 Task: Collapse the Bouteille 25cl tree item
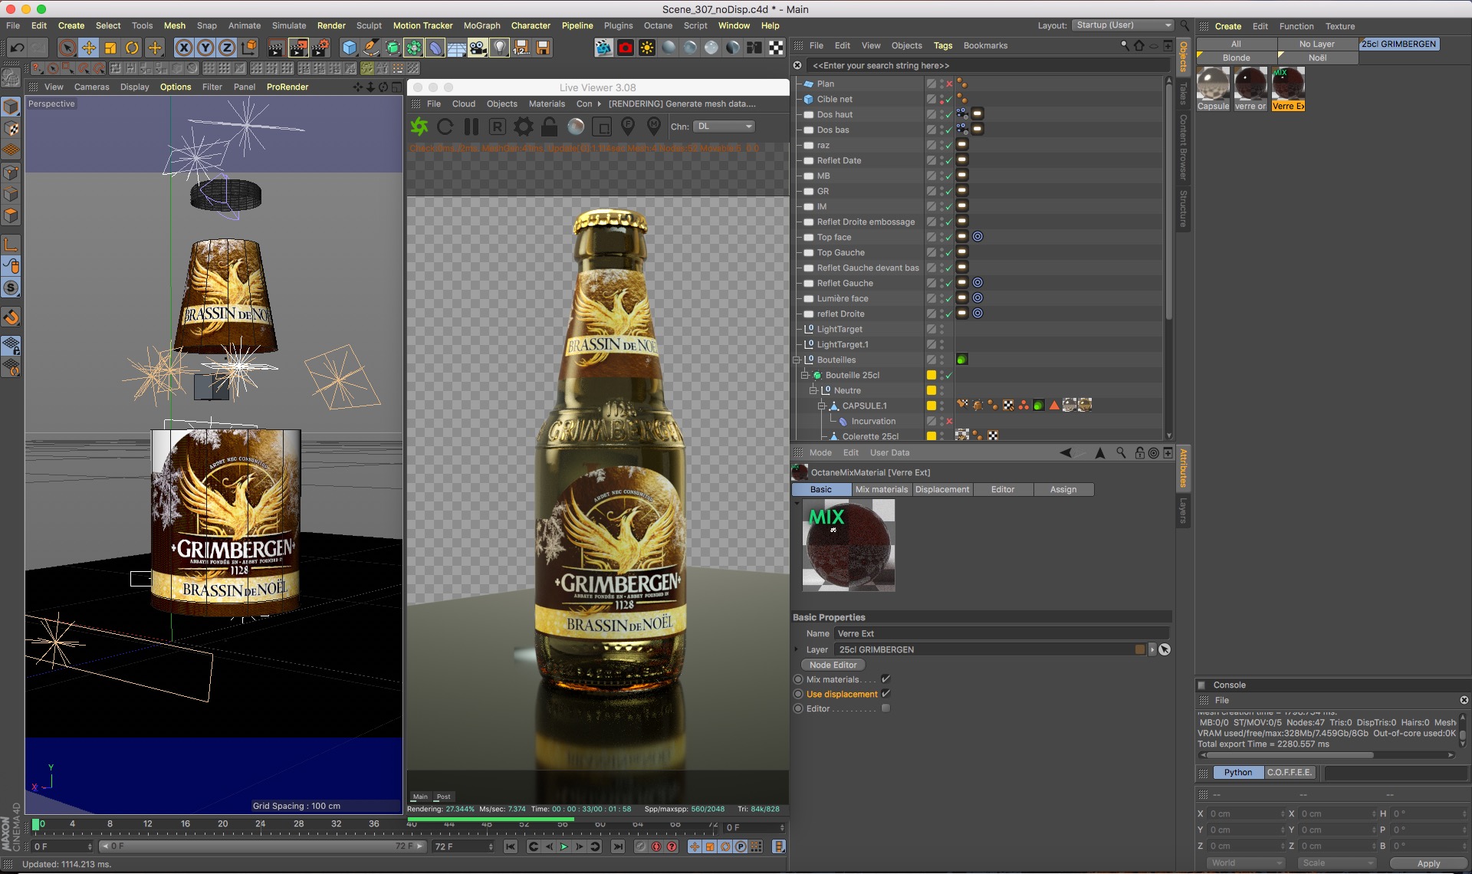(805, 375)
